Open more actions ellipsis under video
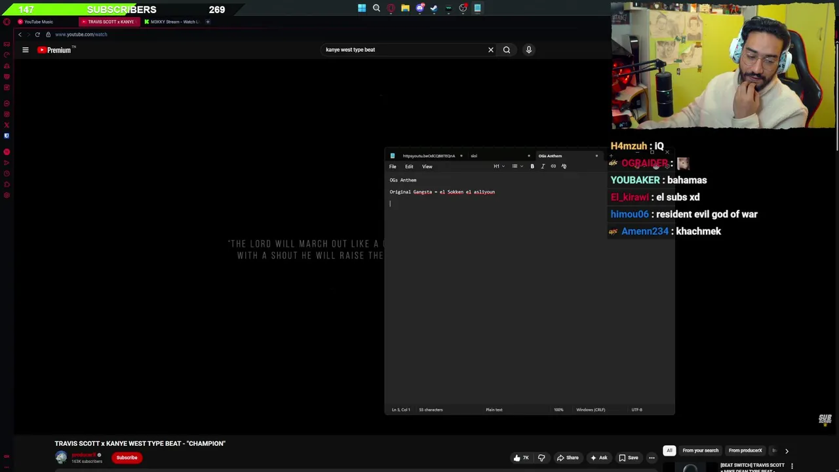 [652, 458]
